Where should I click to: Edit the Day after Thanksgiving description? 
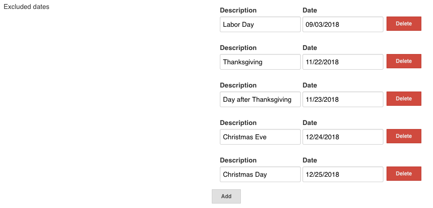(x=260, y=99)
